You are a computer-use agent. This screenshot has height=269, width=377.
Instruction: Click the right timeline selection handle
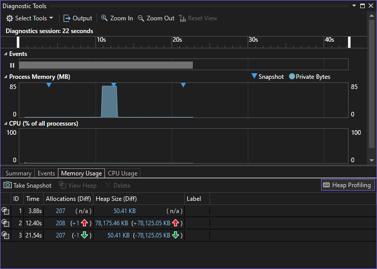click(x=349, y=42)
